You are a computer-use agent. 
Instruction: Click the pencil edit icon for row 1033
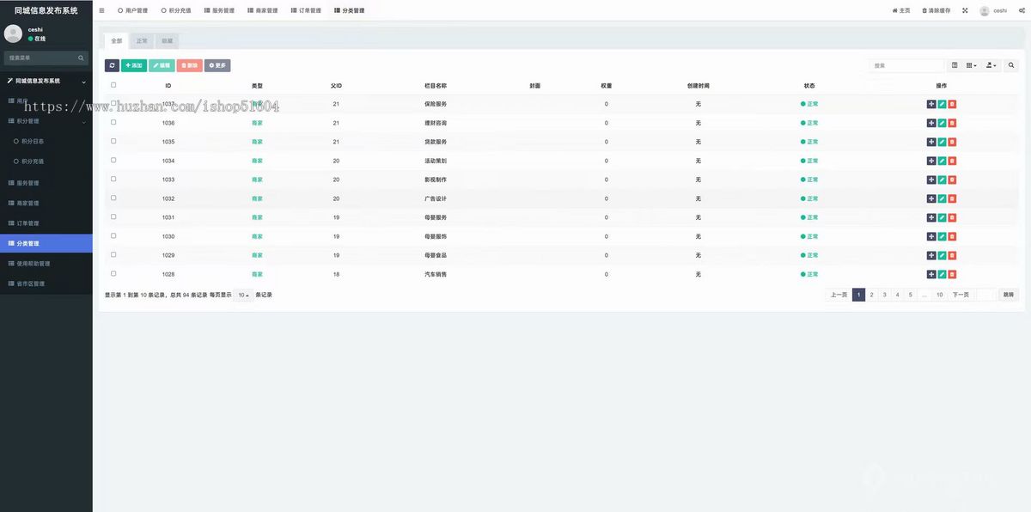pyautogui.click(x=942, y=180)
